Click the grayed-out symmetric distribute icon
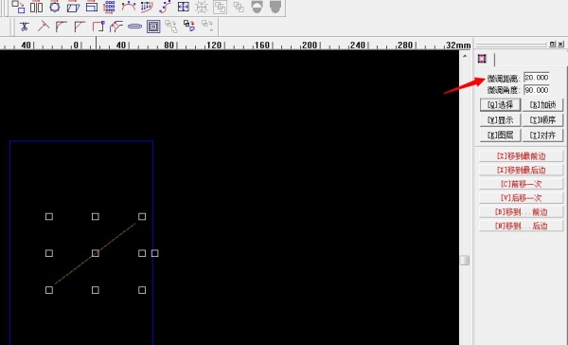 [x=202, y=7]
